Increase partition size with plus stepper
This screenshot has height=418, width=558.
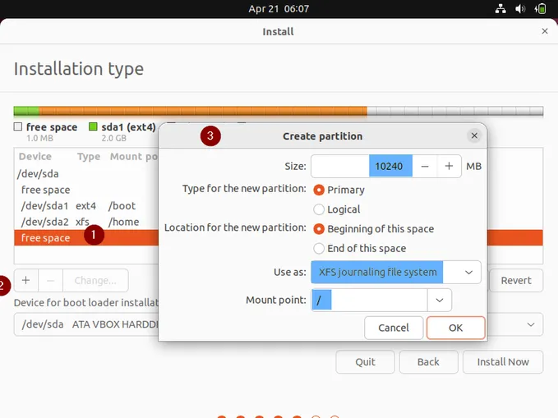[449, 166]
